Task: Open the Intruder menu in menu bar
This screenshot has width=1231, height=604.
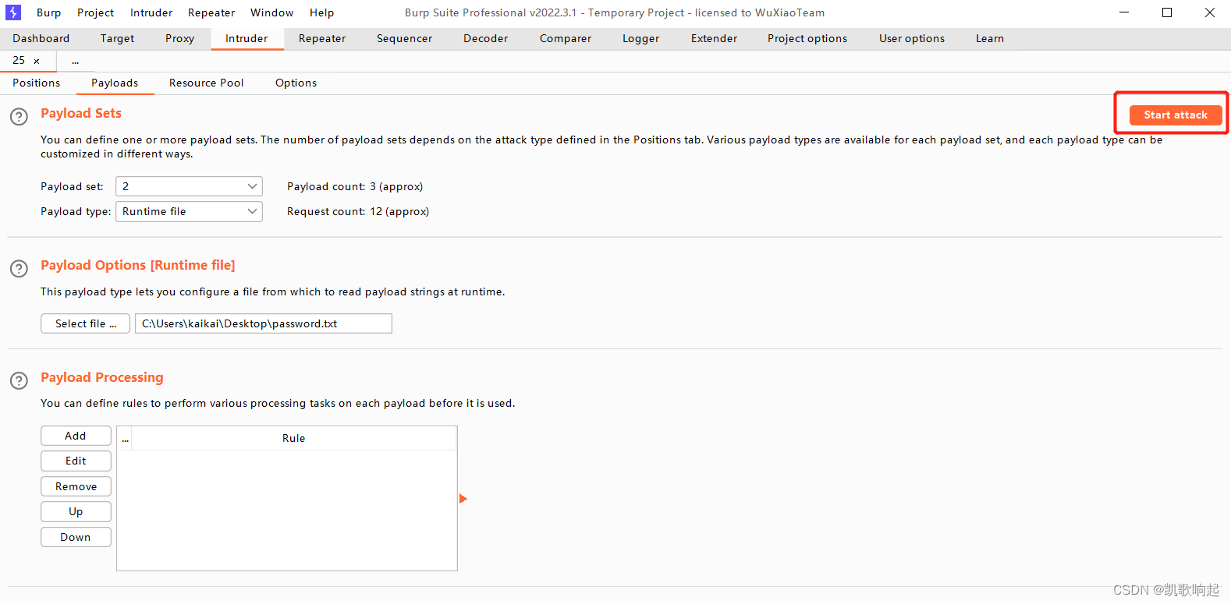Action: point(151,12)
